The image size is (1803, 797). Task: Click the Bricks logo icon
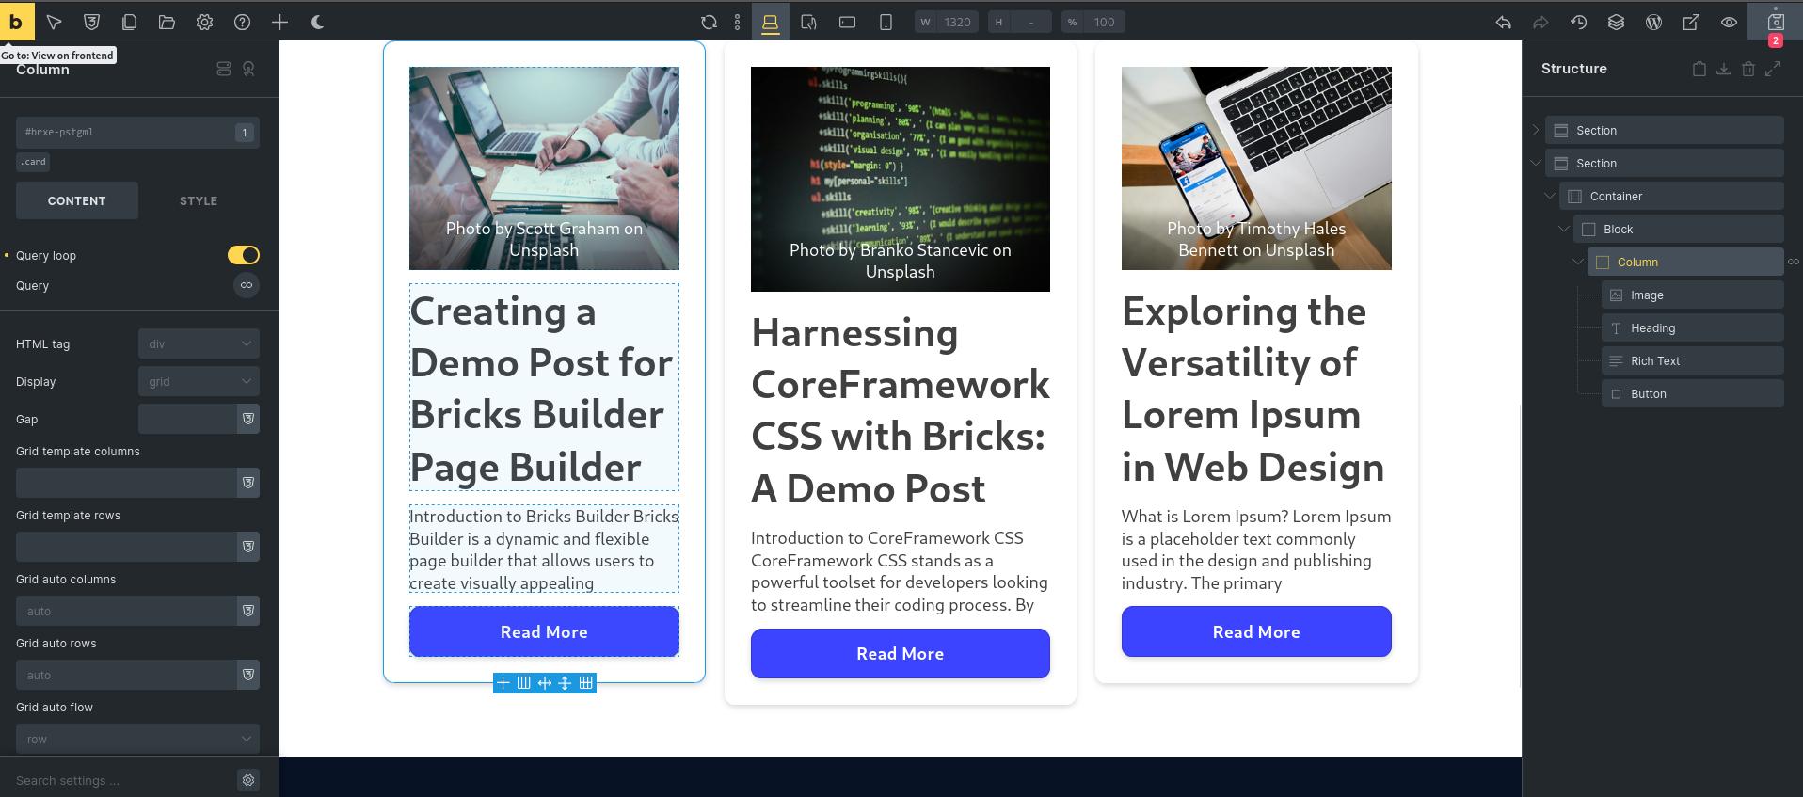pos(16,22)
